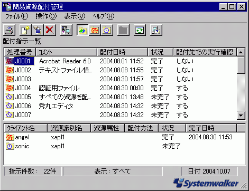The width and height of the screenshot is (249, 191).
Task: Click upper list 状況 header beside 配付日時
Action: coord(160,52)
